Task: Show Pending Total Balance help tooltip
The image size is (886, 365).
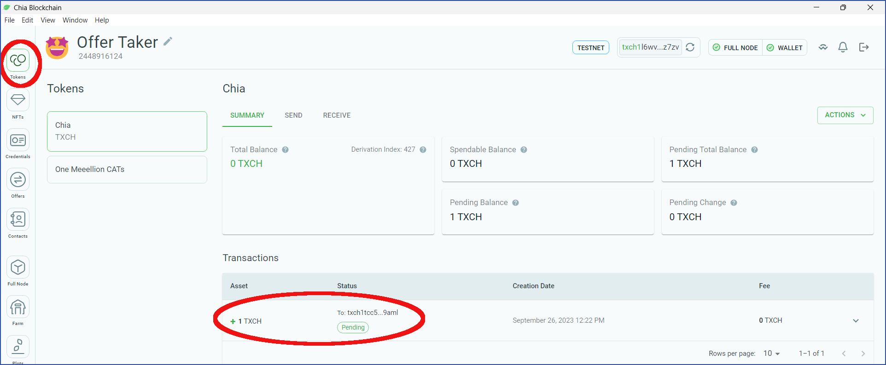Action: [x=755, y=150]
